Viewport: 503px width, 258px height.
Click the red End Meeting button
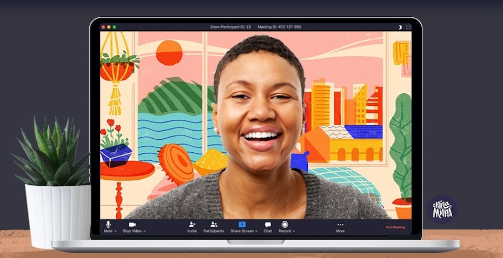[395, 227]
